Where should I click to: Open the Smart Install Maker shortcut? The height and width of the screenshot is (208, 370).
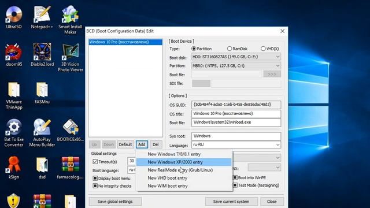tap(71, 20)
